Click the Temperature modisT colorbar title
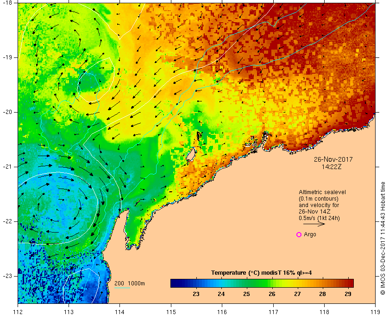The width and height of the screenshot is (389, 315). [x=262, y=273]
